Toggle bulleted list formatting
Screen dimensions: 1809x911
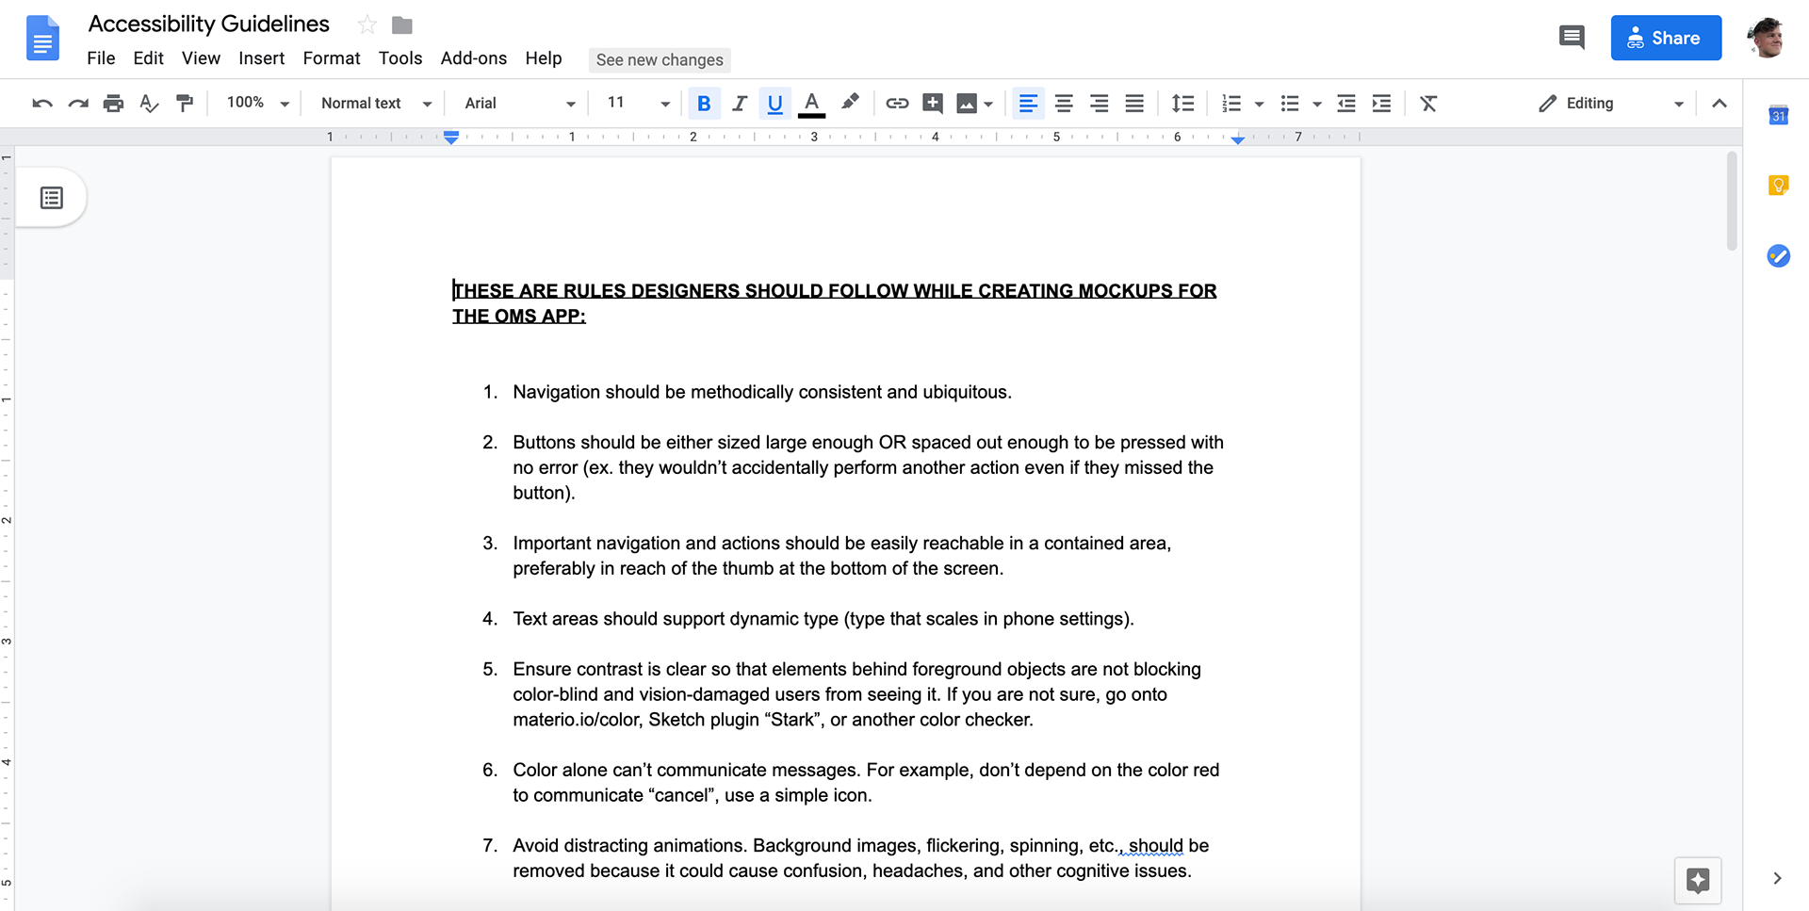tap(1290, 104)
